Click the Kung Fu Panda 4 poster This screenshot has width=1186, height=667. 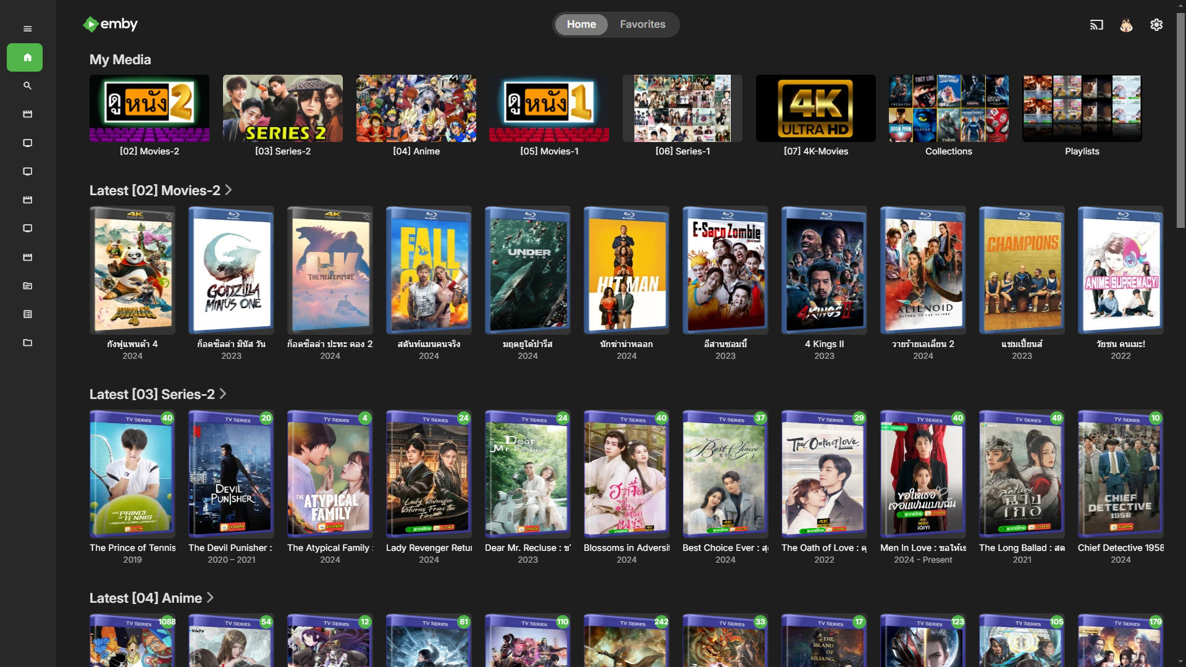point(132,271)
